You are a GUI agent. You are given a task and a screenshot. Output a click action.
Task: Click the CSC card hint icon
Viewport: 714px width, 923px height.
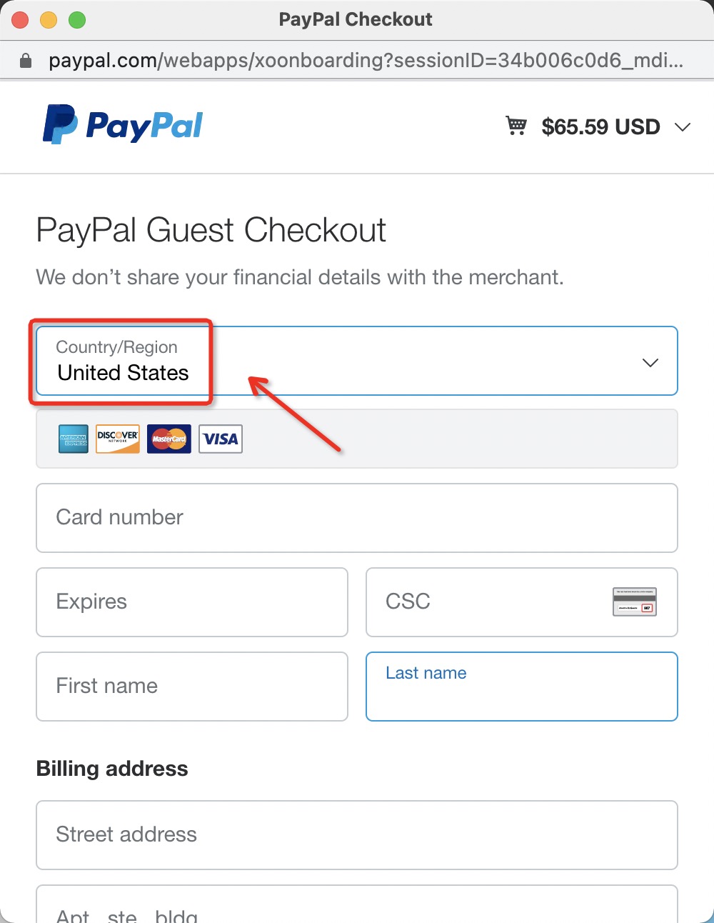pyautogui.click(x=635, y=602)
